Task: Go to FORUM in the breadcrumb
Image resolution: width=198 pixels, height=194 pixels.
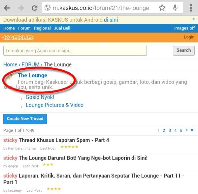Action: (x=31, y=64)
